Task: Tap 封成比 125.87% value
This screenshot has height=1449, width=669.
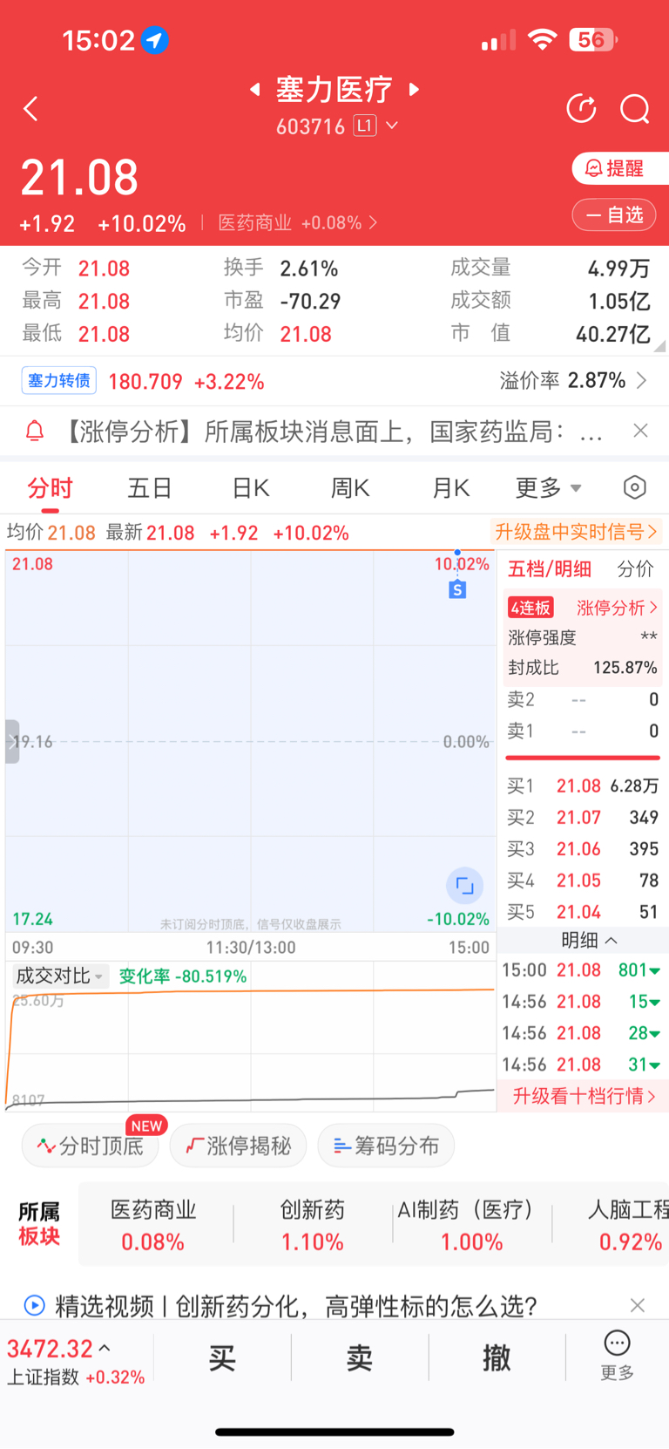Action: pos(625,668)
